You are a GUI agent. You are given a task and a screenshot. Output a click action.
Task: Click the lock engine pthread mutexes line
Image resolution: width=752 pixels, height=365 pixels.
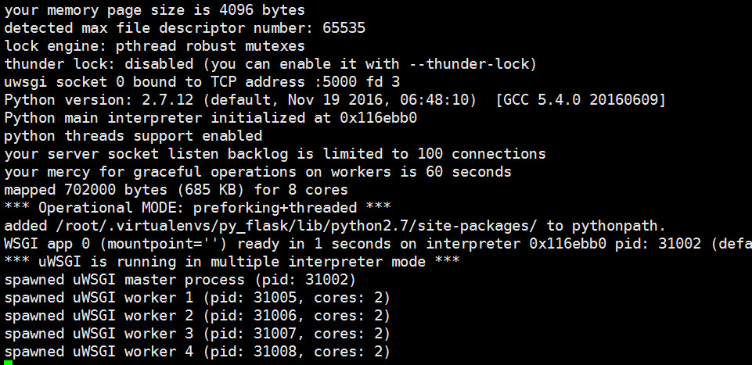coord(155,46)
